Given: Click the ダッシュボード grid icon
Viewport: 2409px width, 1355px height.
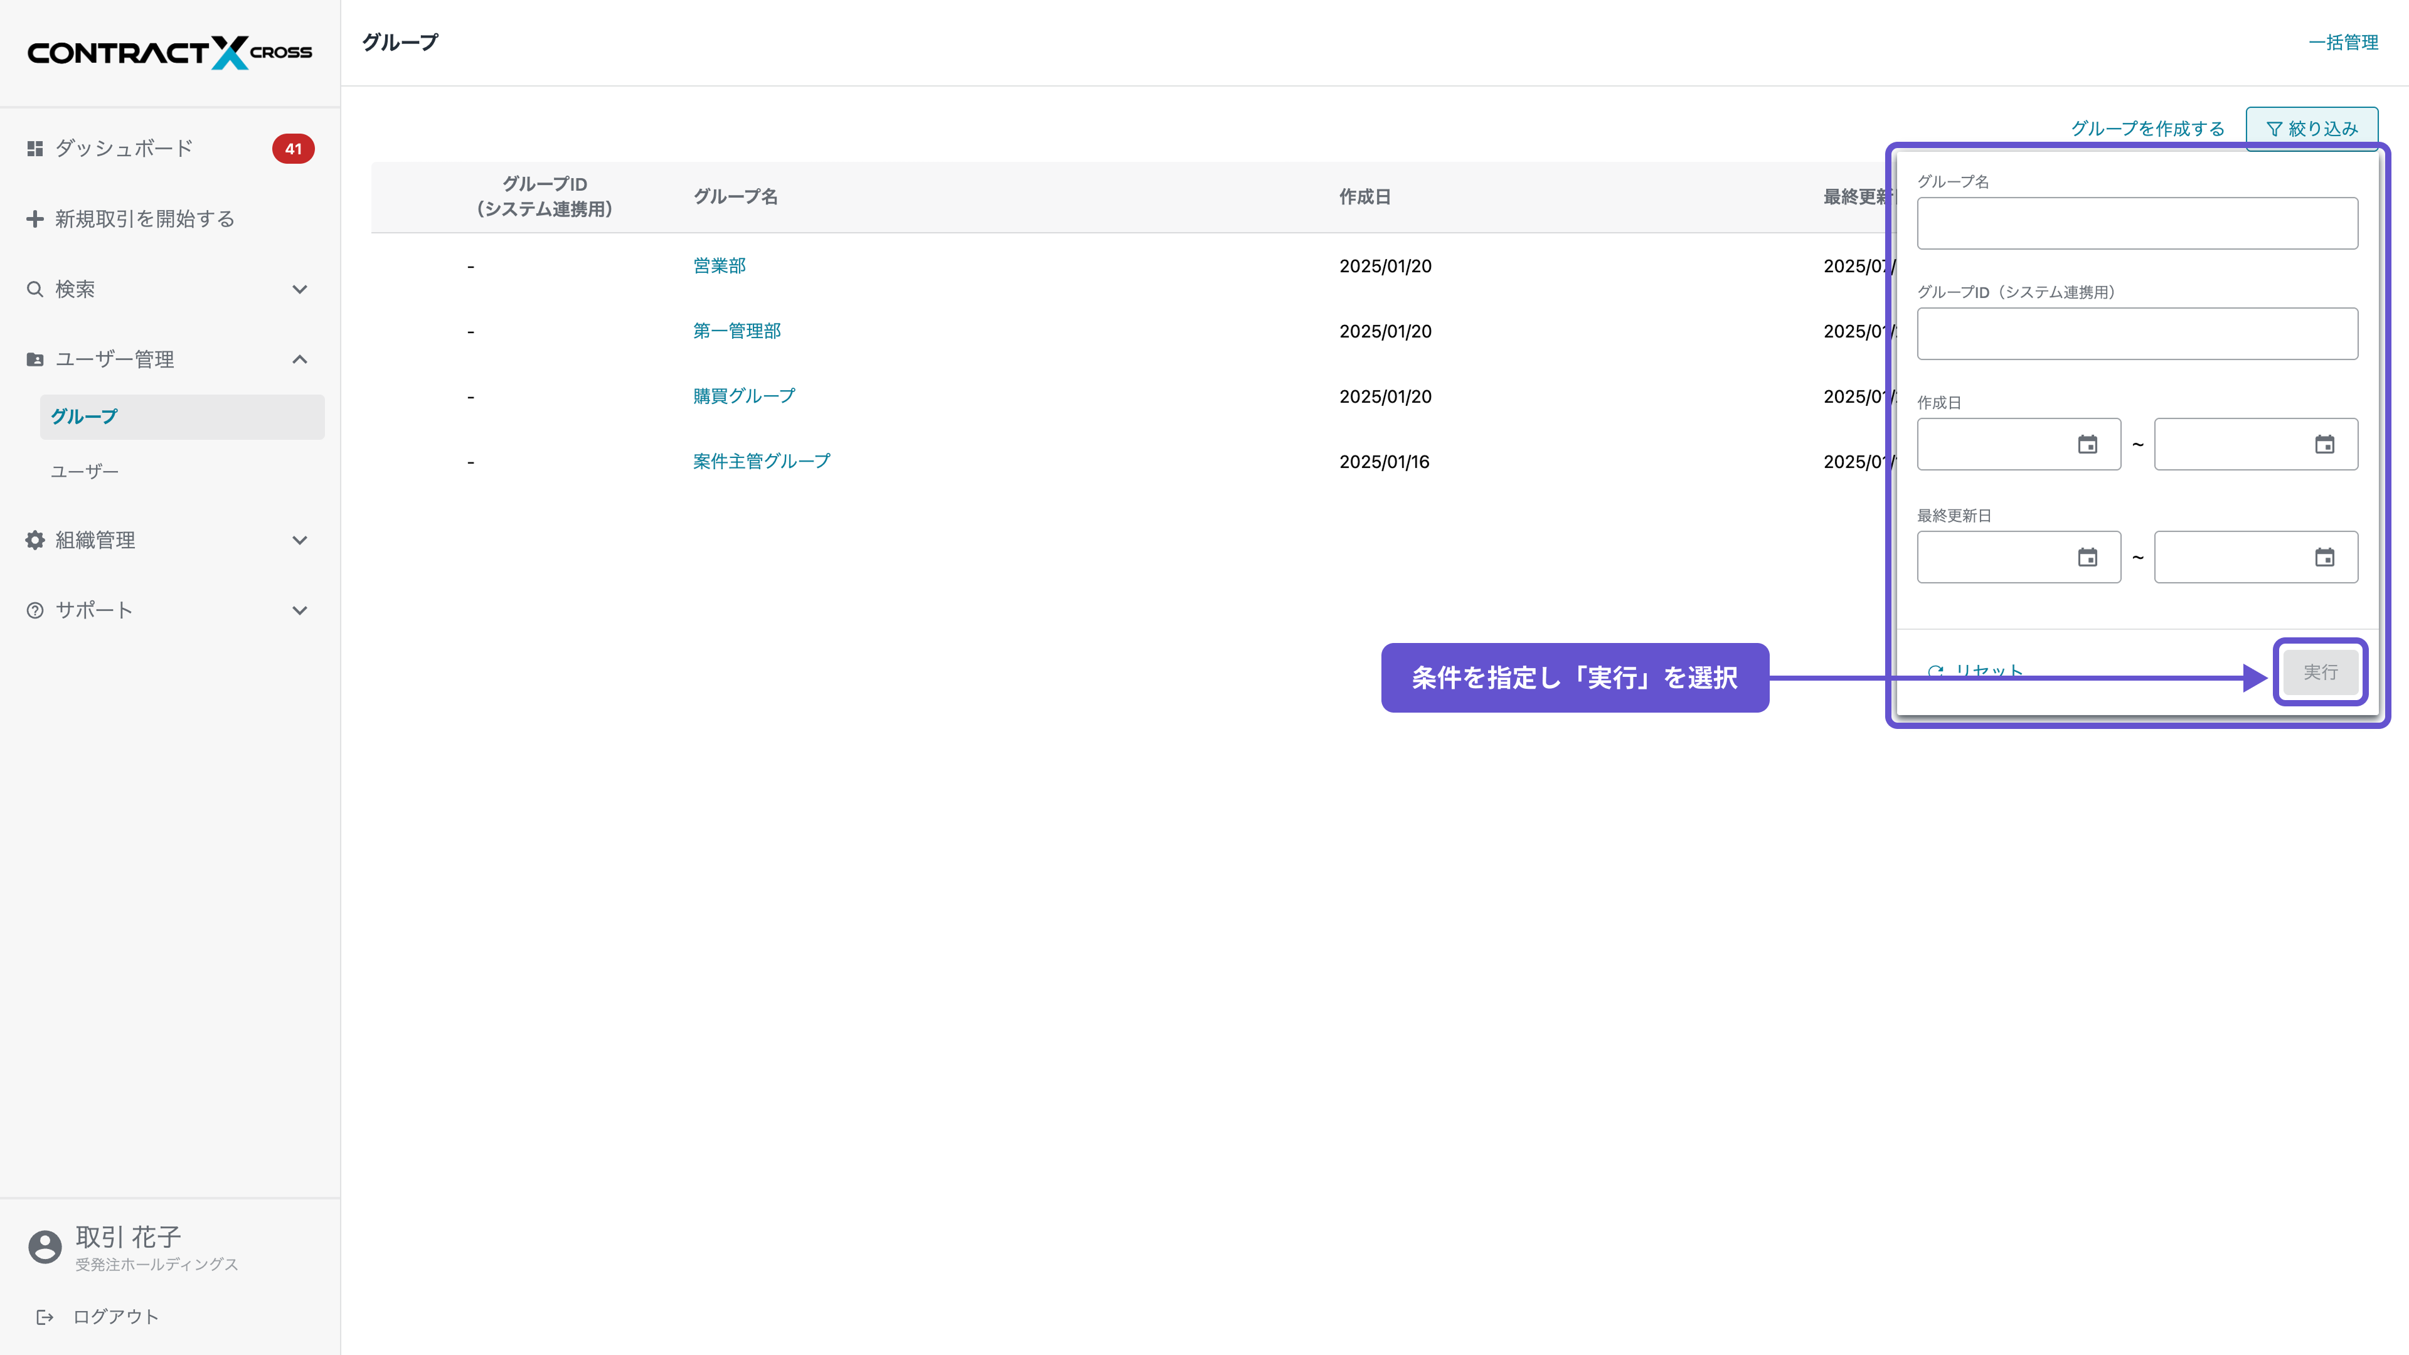Looking at the screenshot, I should pos(35,149).
